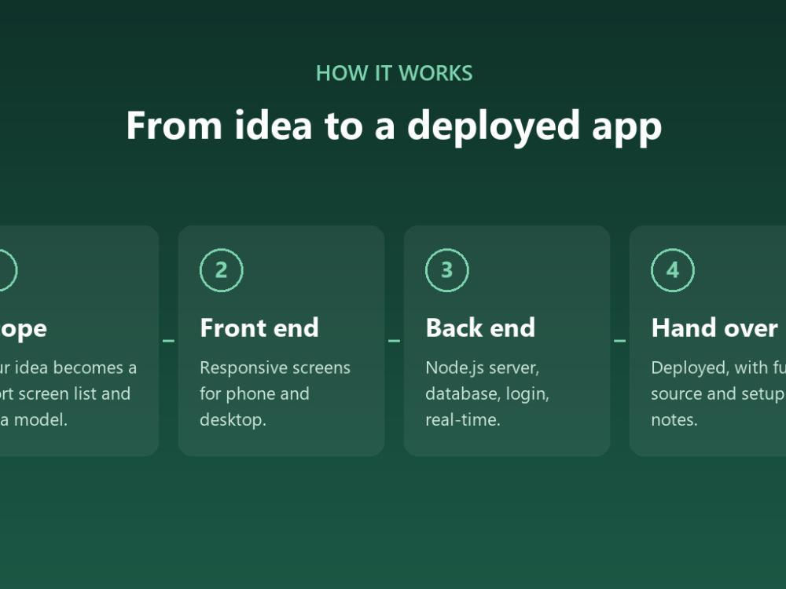Select the 'Back end' card title
This screenshot has height=589, width=786.
(480, 328)
